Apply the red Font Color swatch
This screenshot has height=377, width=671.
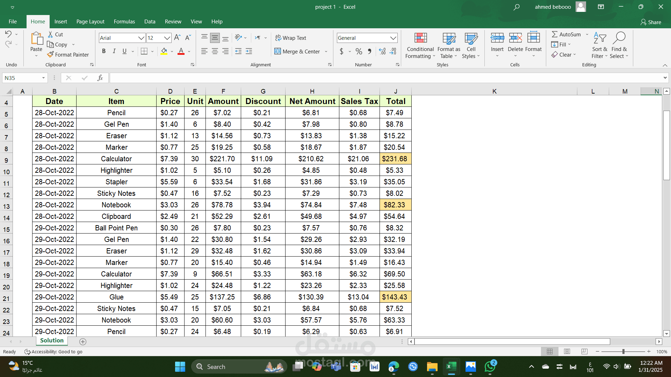[181, 51]
